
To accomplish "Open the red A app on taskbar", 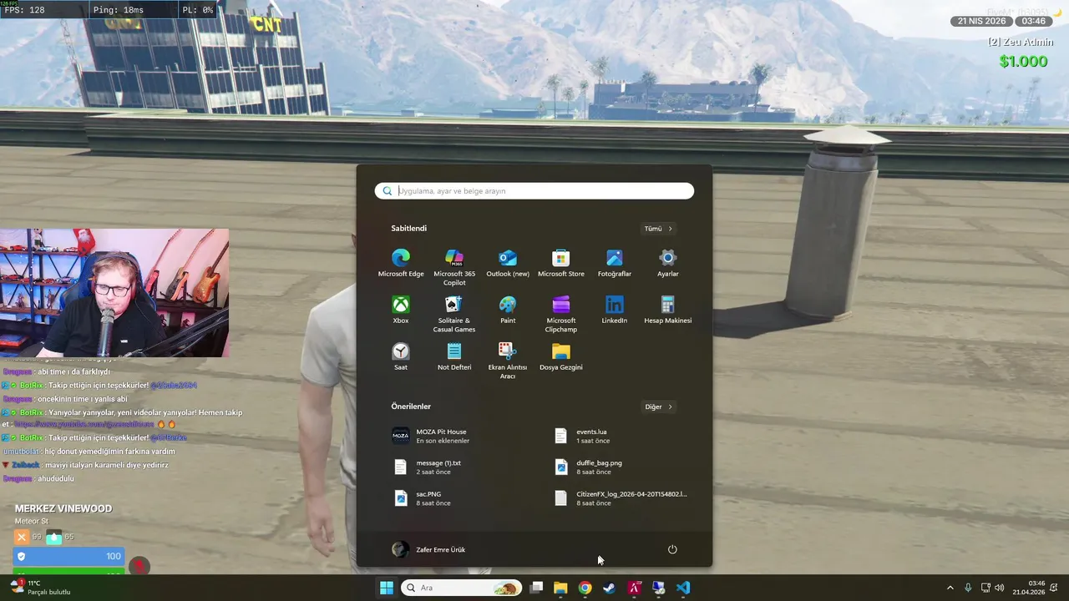I will (x=634, y=588).
